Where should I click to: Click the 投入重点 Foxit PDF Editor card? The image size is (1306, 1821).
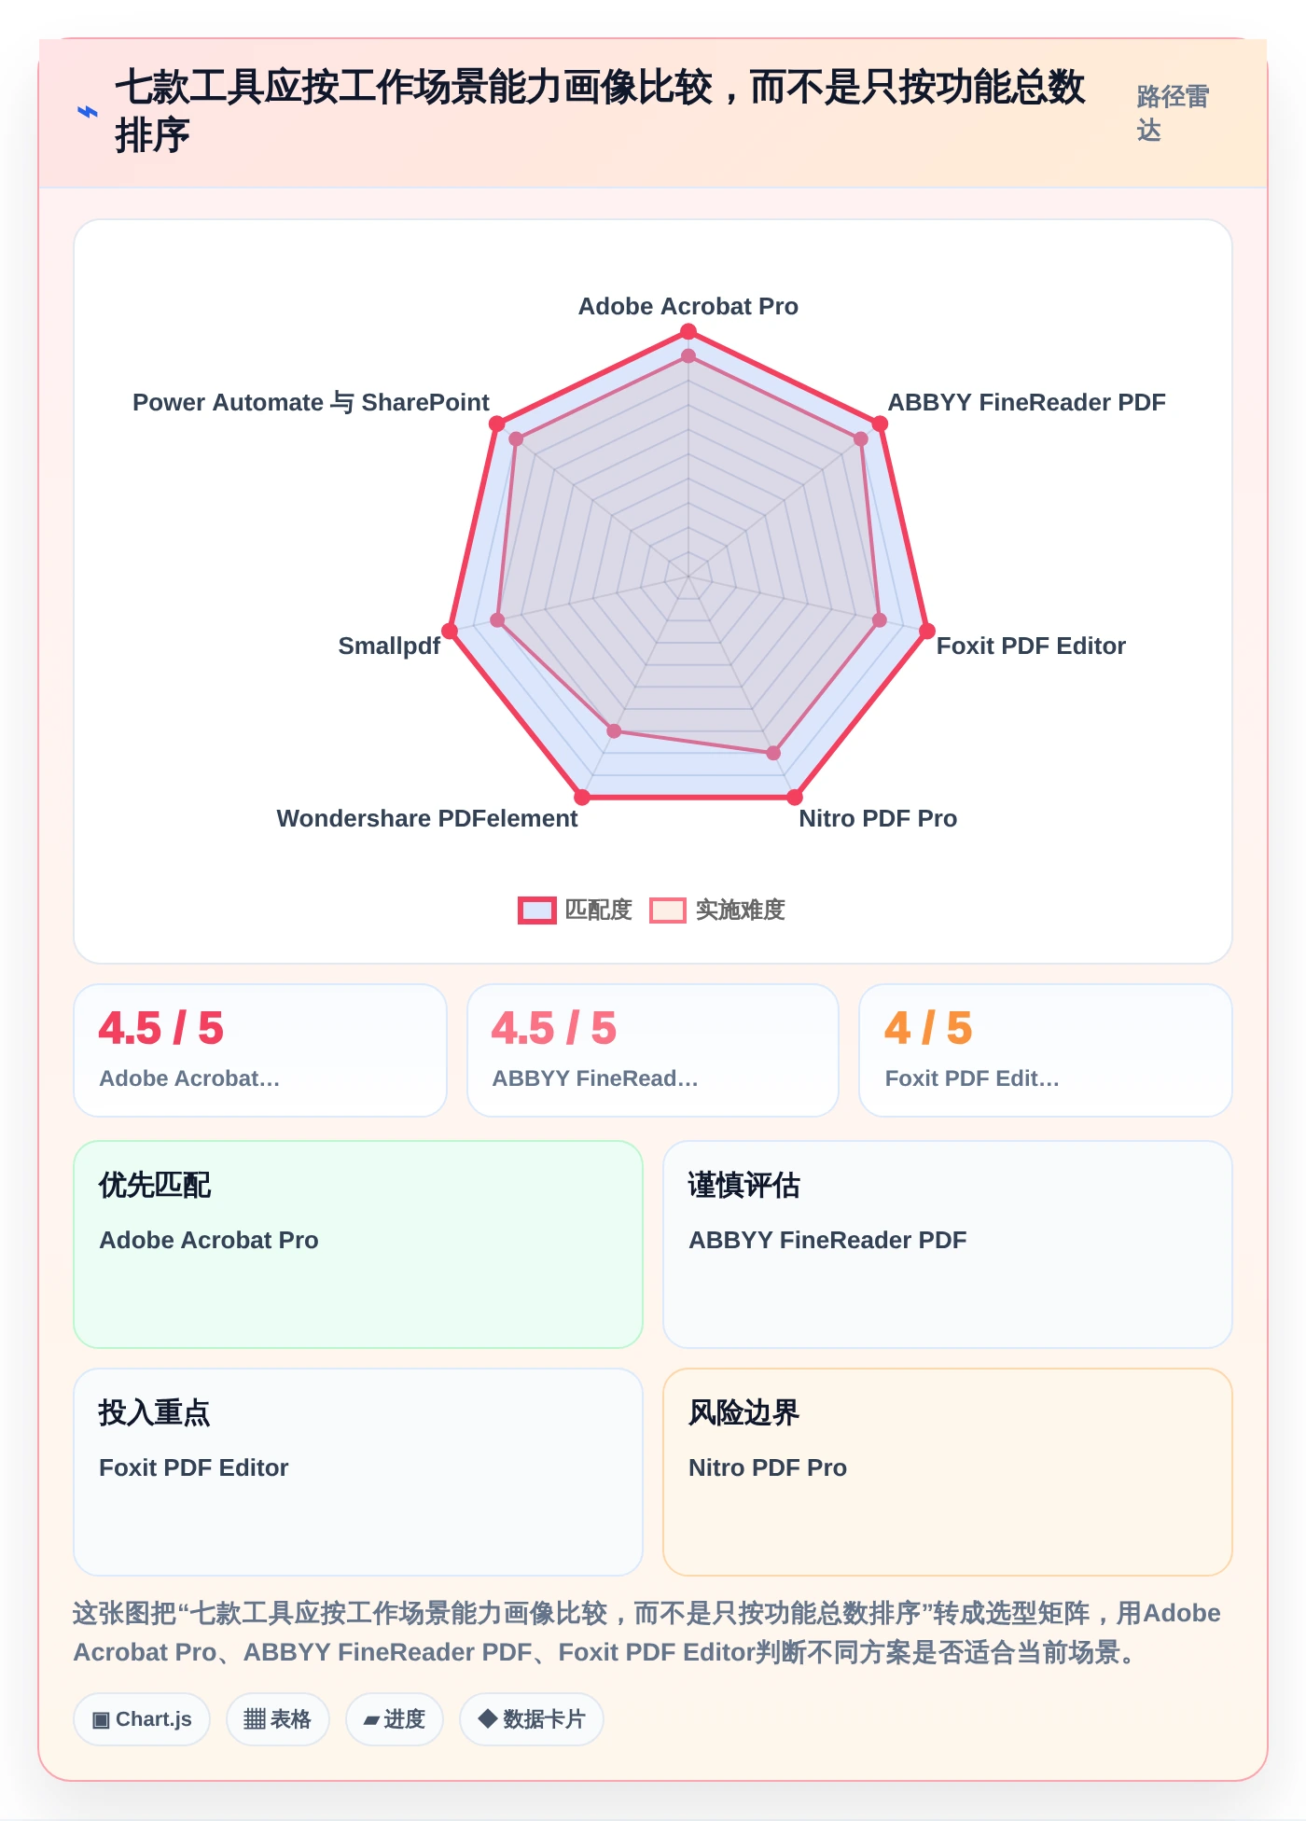[358, 1472]
